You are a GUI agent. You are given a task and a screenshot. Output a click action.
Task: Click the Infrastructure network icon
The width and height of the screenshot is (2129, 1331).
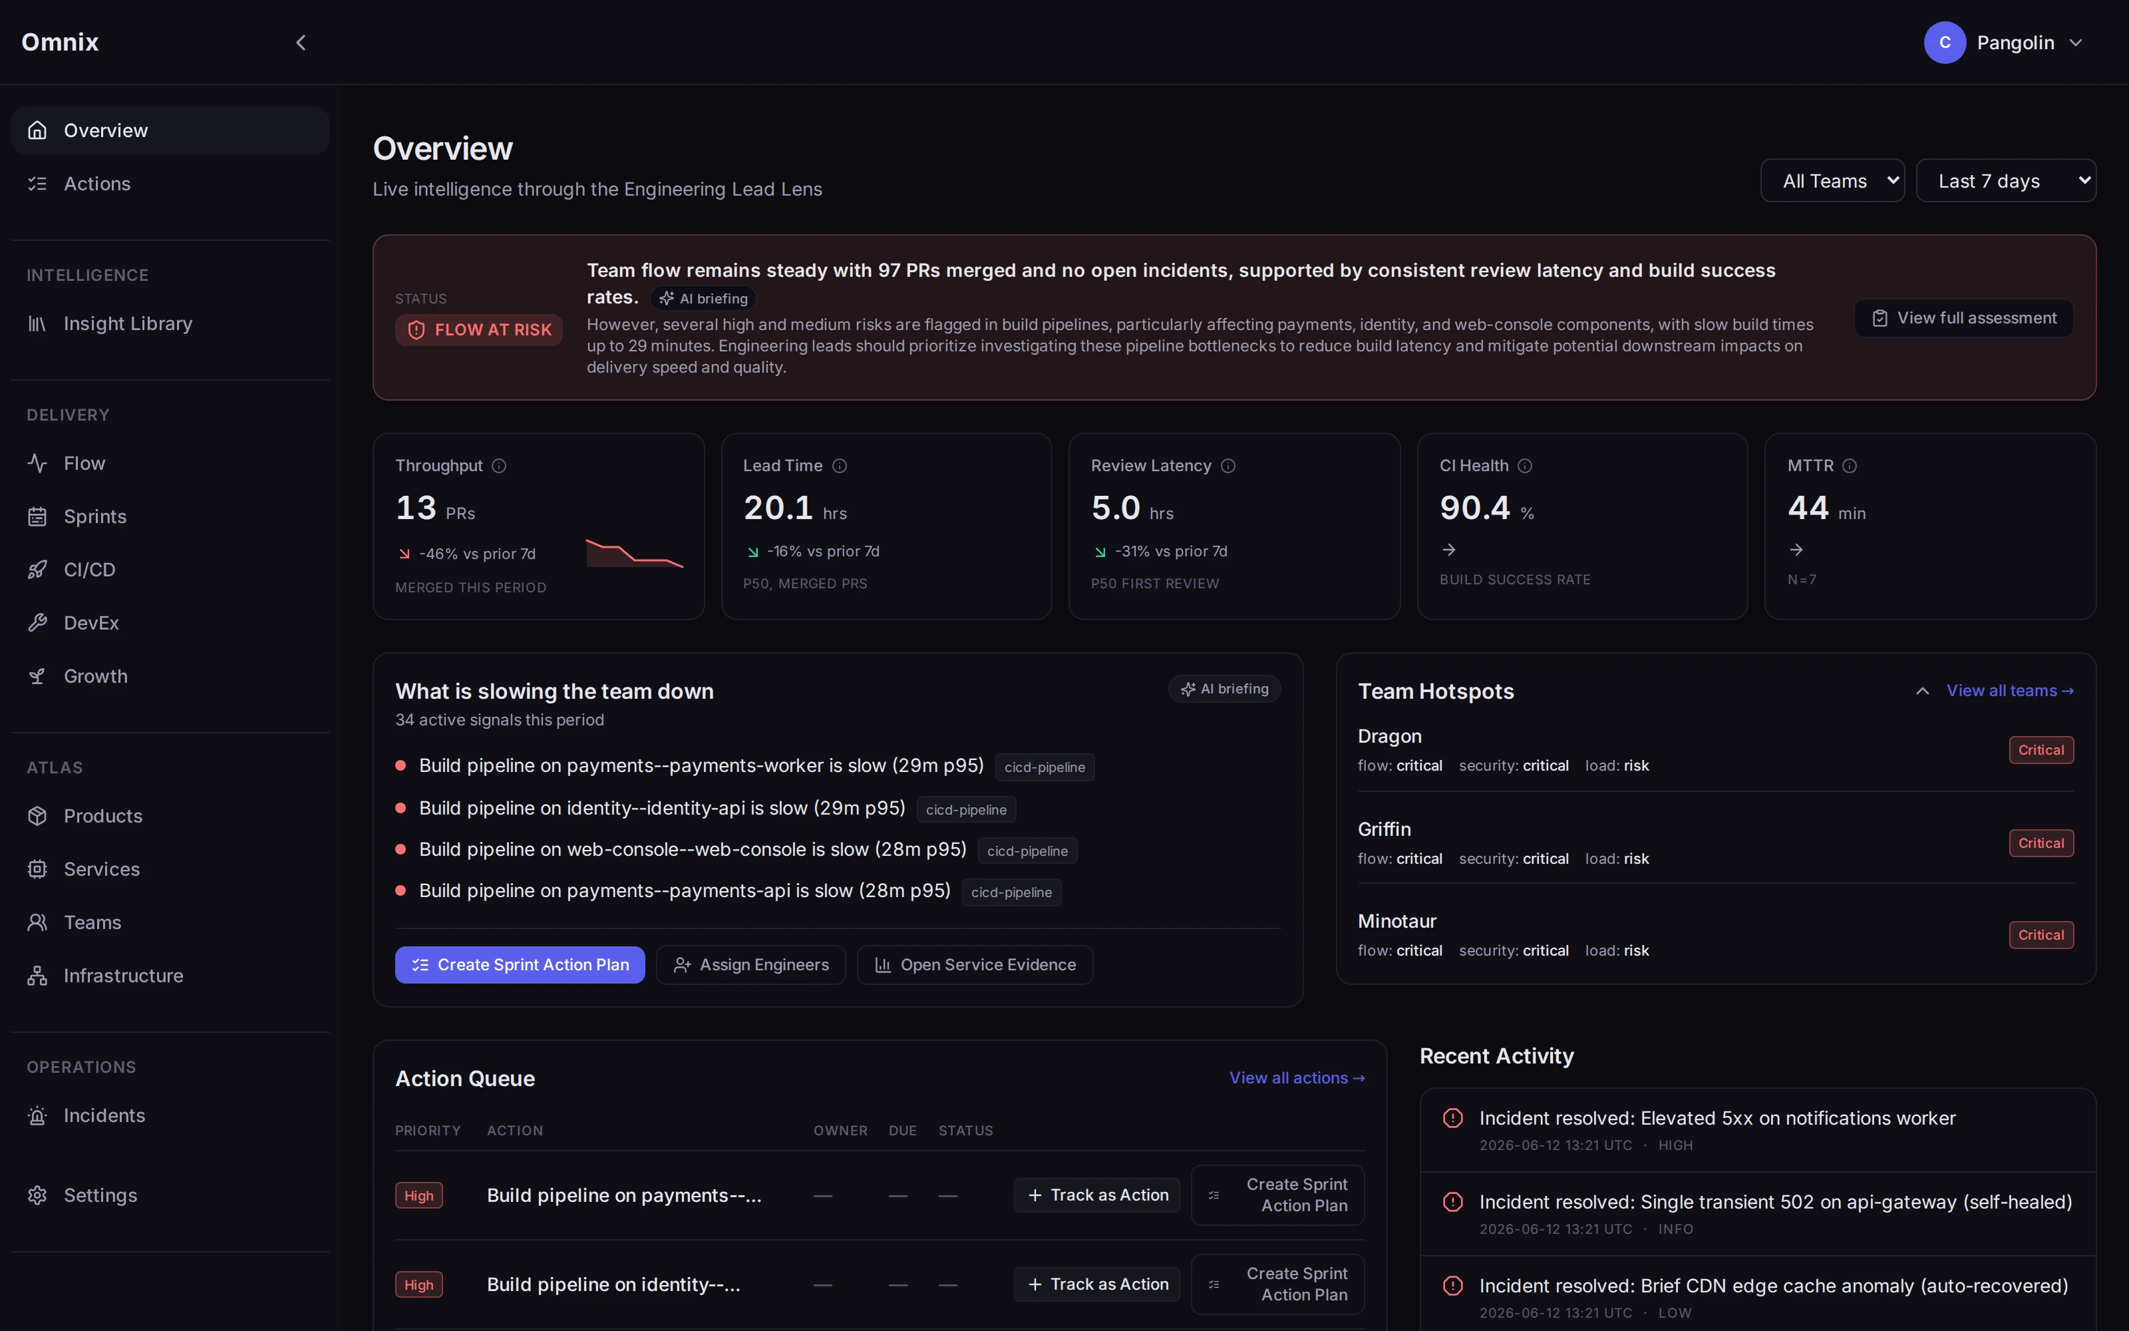click(x=37, y=976)
